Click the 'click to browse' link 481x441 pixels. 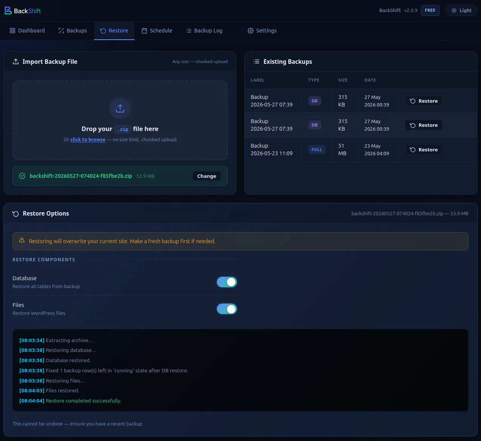pyautogui.click(x=88, y=140)
